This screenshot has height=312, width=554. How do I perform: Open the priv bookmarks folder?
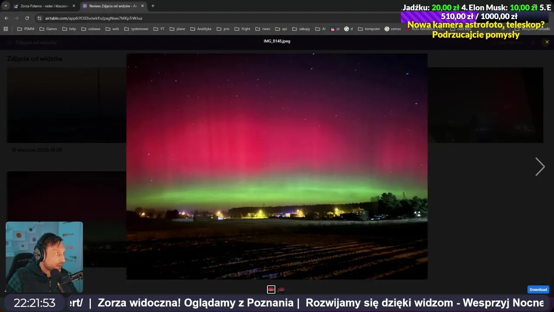[x=223, y=29]
